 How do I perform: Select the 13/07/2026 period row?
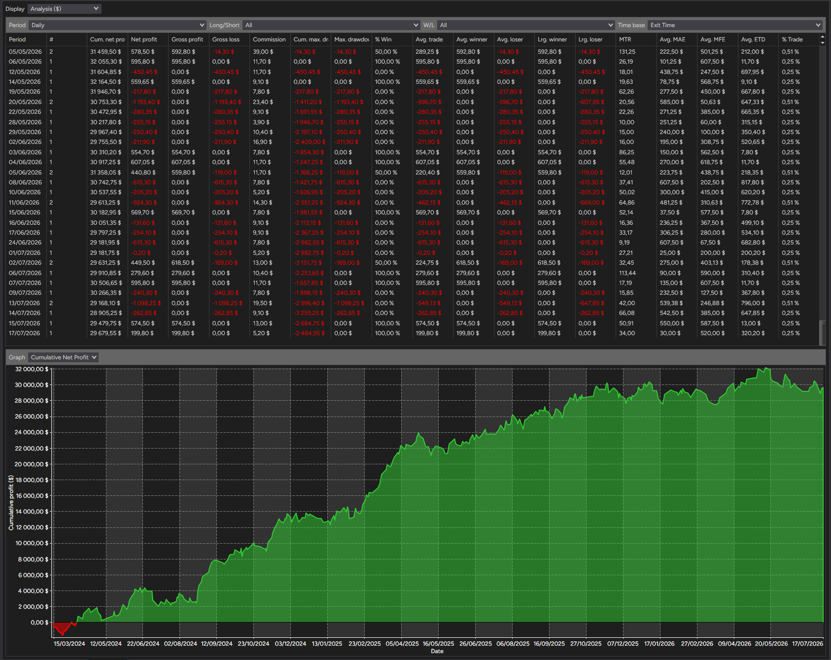(x=412, y=303)
